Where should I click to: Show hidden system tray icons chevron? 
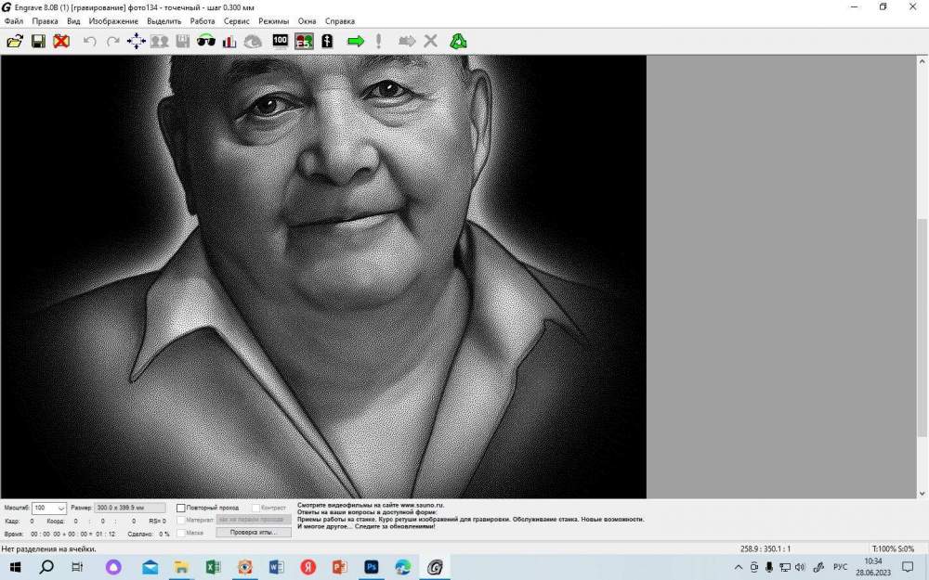click(x=739, y=567)
